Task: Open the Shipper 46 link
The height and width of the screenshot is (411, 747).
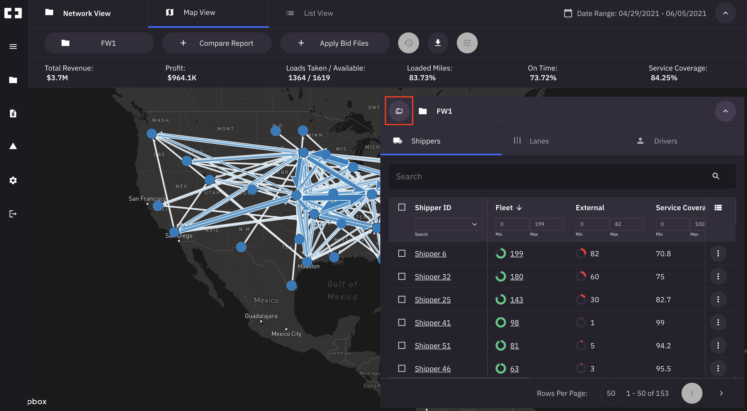Action: (x=432, y=368)
